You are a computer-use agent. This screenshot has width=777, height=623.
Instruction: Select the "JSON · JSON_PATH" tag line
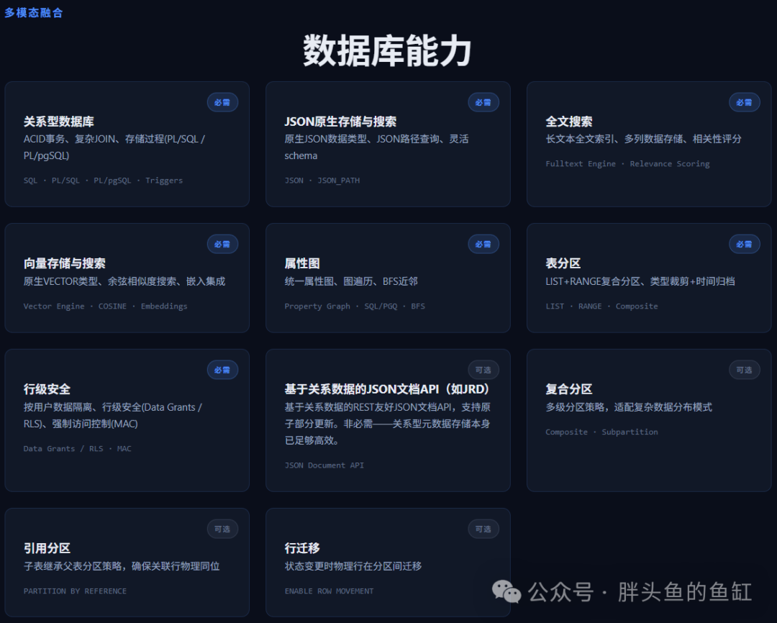(x=322, y=181)
